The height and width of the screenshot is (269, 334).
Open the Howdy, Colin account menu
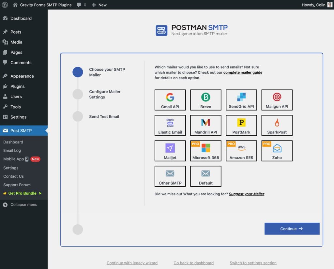pyautogui.click(x=316, y=5)
